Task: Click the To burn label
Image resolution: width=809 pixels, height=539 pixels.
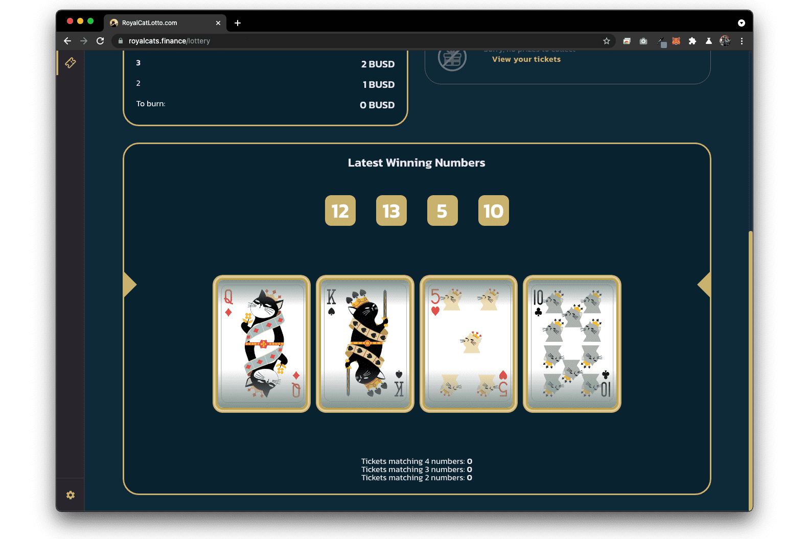Action: (151, 104)
